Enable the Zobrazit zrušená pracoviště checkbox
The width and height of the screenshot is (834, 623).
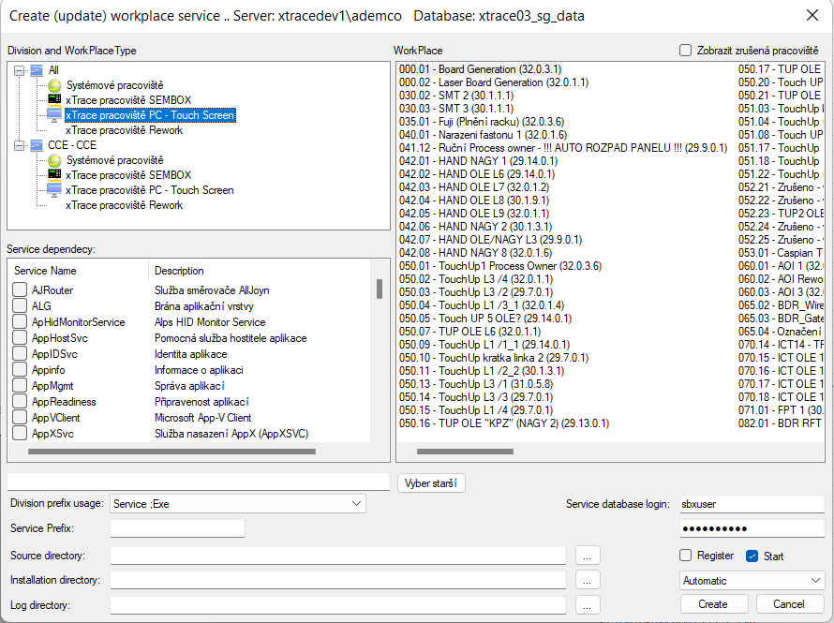[686, 51]
